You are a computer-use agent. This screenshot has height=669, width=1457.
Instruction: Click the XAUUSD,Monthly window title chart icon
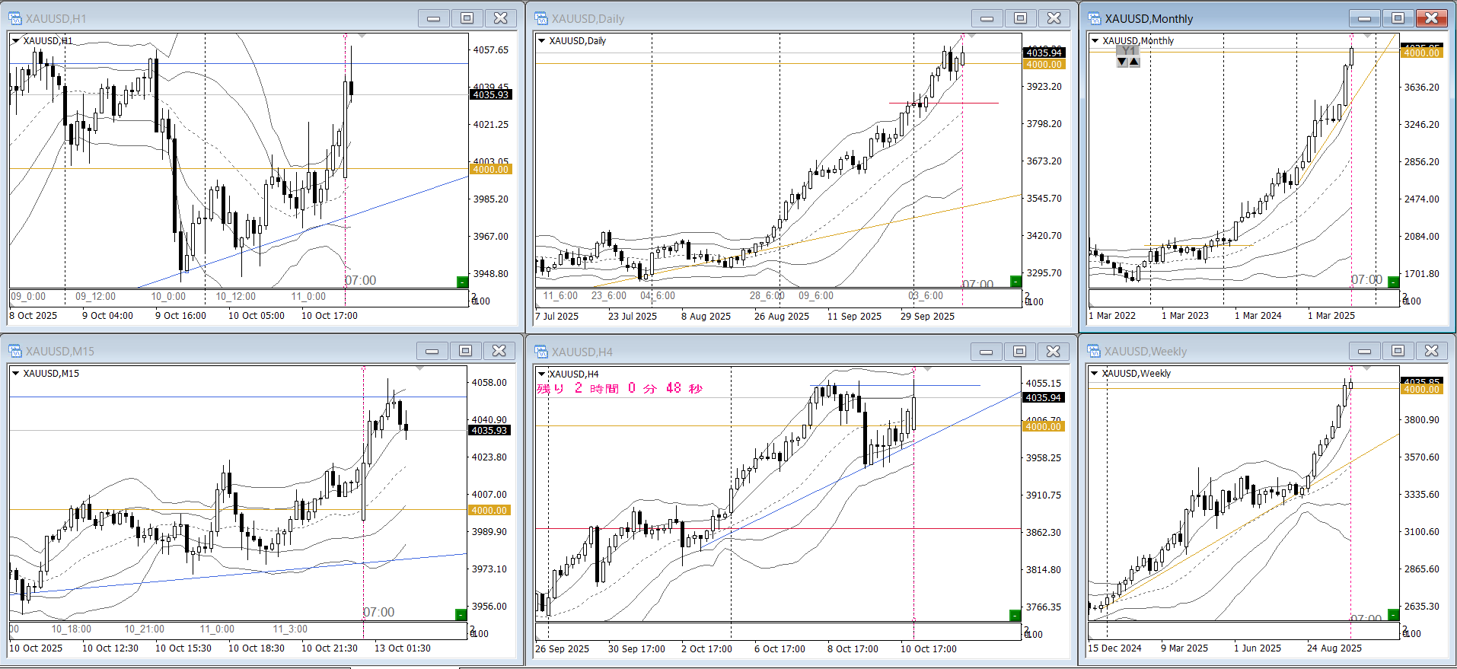1095,18
